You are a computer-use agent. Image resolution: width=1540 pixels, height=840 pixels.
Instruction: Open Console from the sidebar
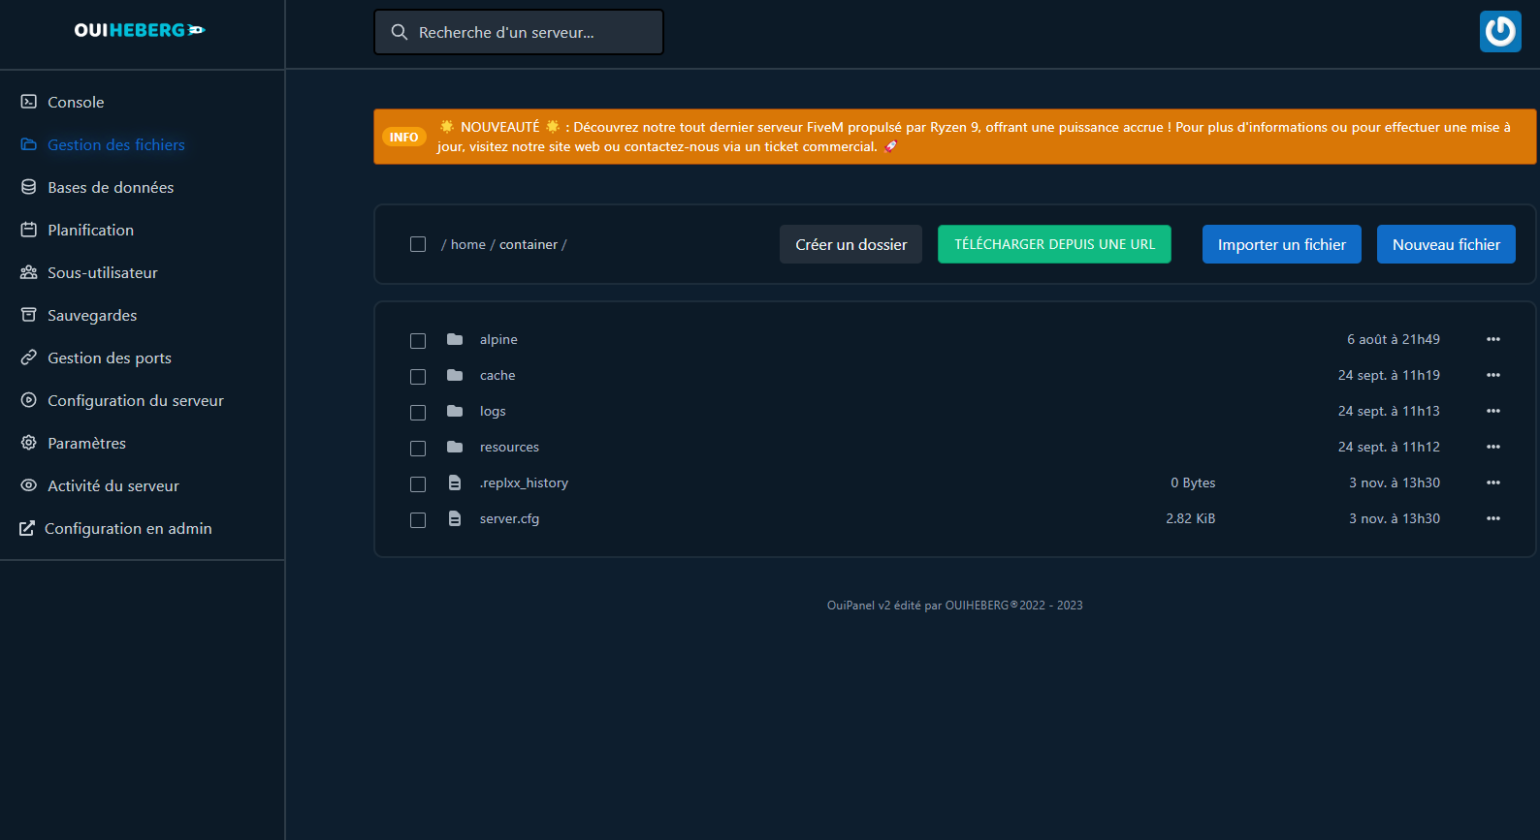point(76,102)
